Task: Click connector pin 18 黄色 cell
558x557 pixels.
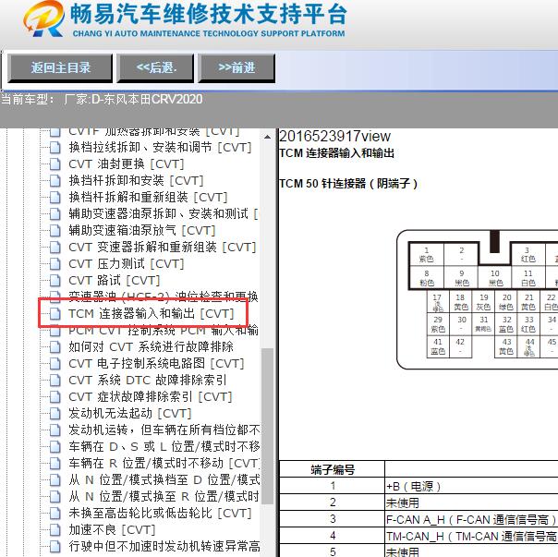Action: click(460, 302)
